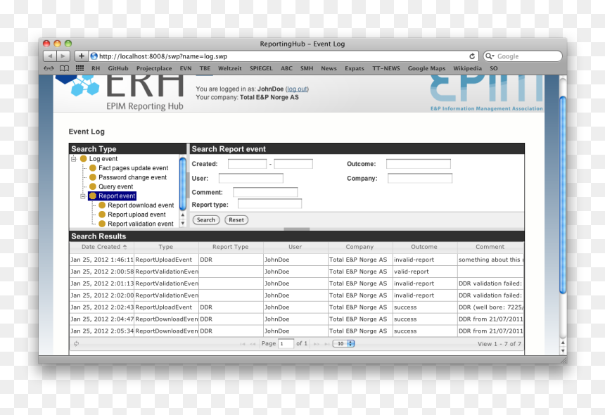Viewport: 605px width, 415px height.
Task: Open the SPIEGEL bookmark
Action: click(x=261, y=68)
